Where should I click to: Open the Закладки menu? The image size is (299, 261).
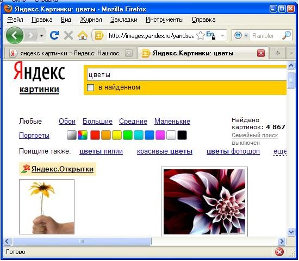point(124,20)
